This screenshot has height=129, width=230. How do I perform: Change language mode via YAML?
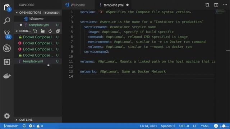click(x=205, y=126)
